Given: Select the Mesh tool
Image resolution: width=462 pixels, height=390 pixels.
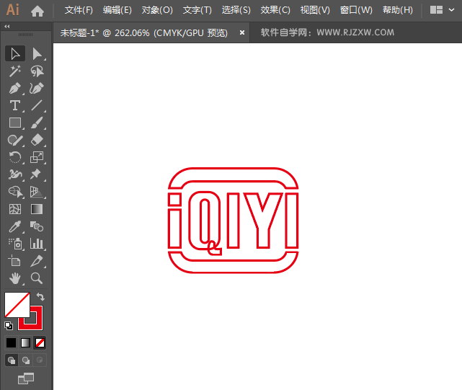Looking at the screenshot, I should coord(15,209).
